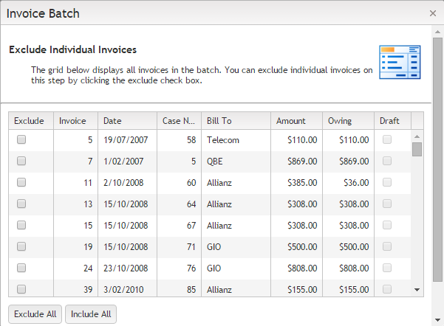This screenshot has width=444, height=326.
Task: Click the Draft checkbox for invoice 15
Action: 387,225
